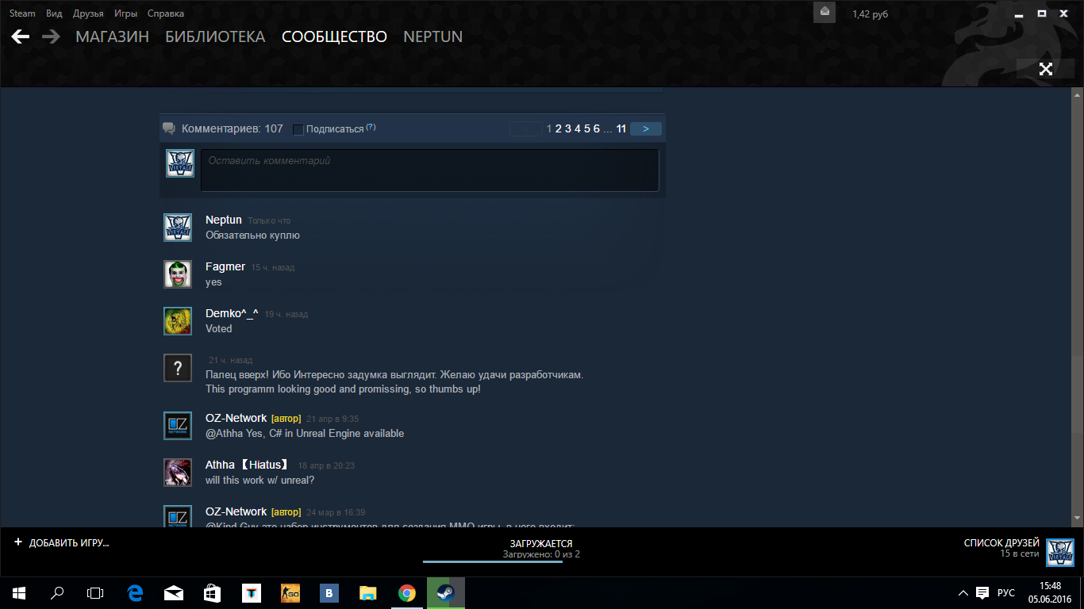Screen dimensions: 1084x609
Task: Open the Справка menu
Action: [165, 13]
